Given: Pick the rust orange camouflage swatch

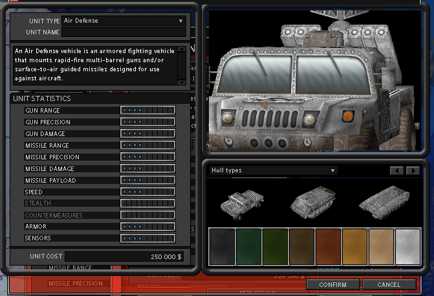Looking at the screenshot, I should click(329, 247).
